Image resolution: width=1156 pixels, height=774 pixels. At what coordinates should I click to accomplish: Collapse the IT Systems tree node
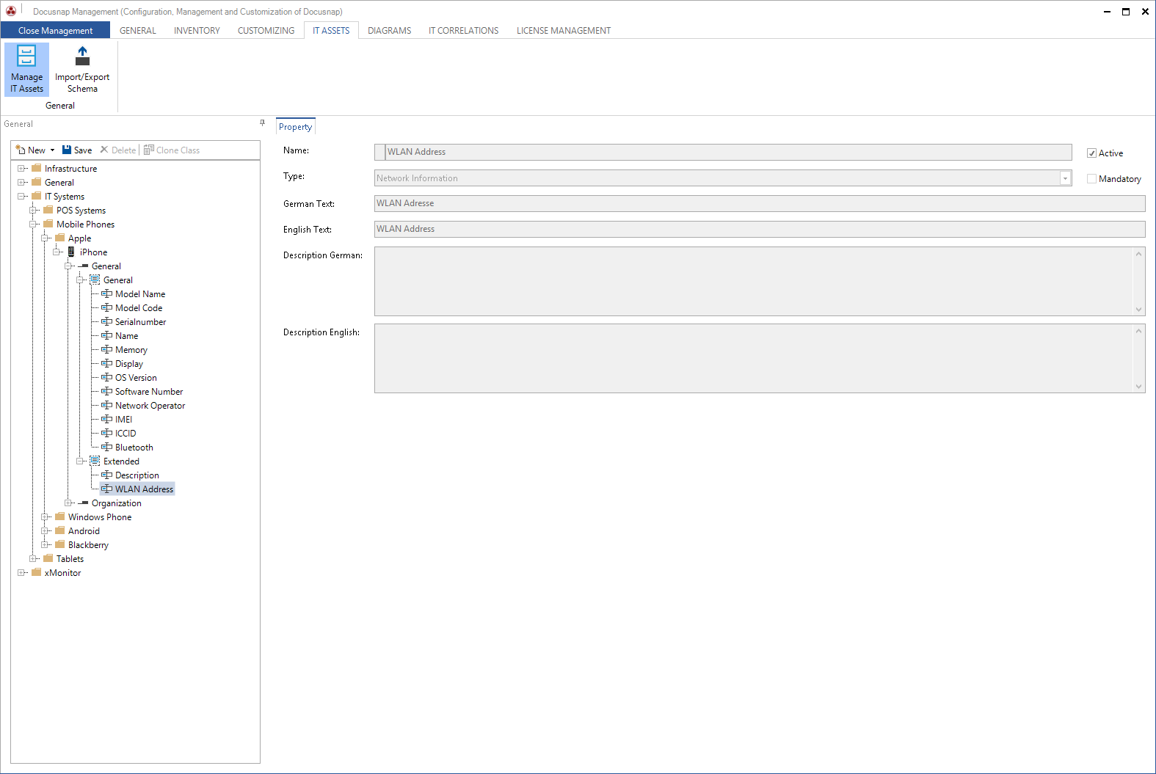tap(21, 196)
